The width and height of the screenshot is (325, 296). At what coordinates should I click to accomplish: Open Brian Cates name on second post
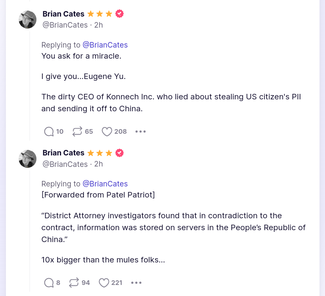(64, 153)
